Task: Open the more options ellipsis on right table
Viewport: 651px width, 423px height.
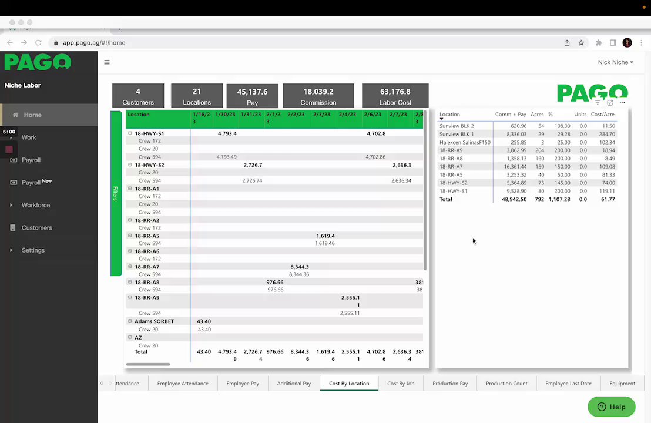Action: (622, 103)
